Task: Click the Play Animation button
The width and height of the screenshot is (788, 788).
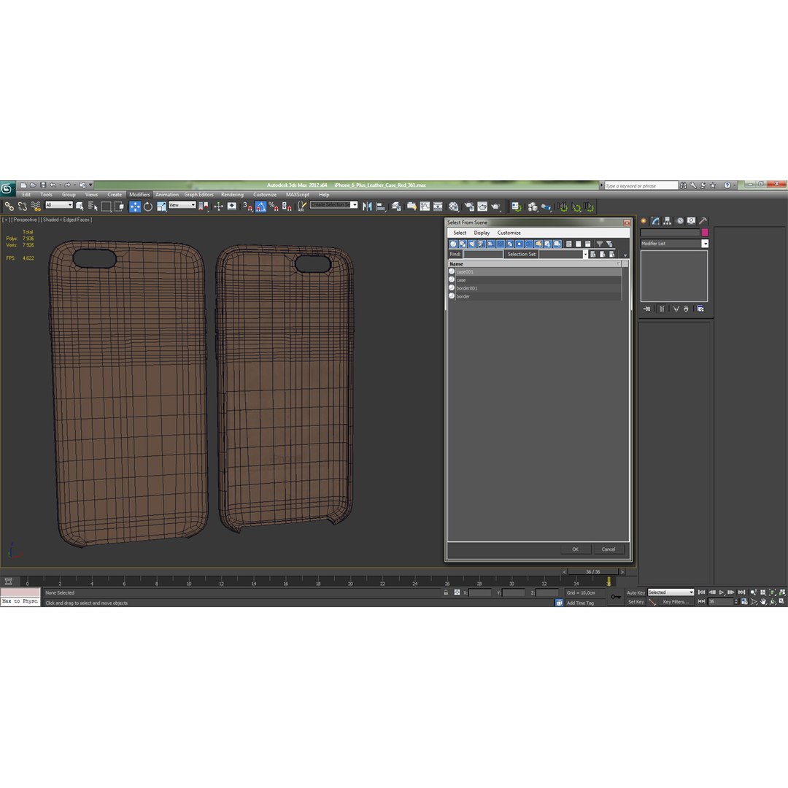Action: [722, 592]
